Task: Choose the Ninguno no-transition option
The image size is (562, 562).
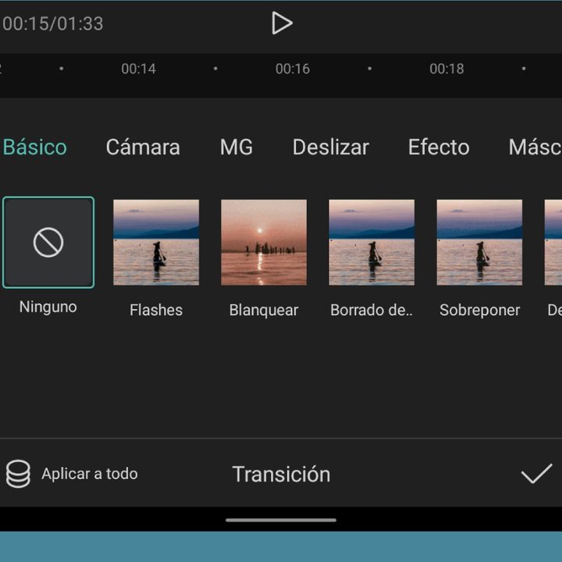Action: (x=48, y=242)
